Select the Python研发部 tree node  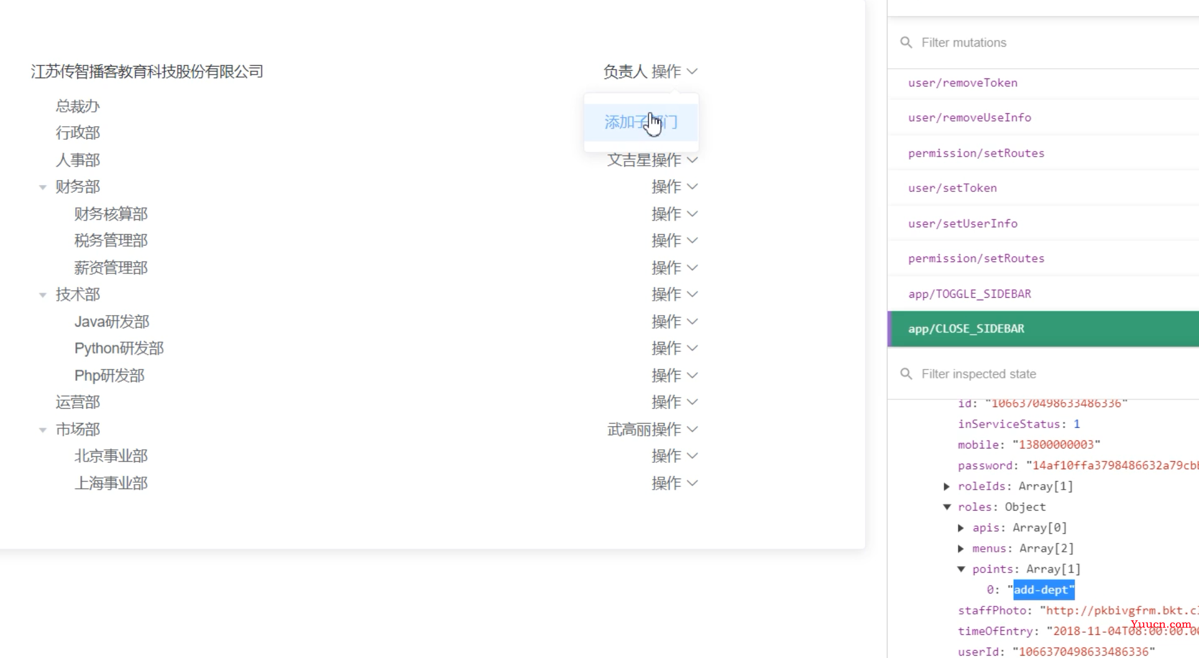click(x=119, y=348)
